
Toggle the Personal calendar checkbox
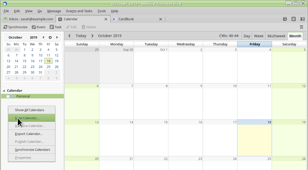tap(8, 96)
